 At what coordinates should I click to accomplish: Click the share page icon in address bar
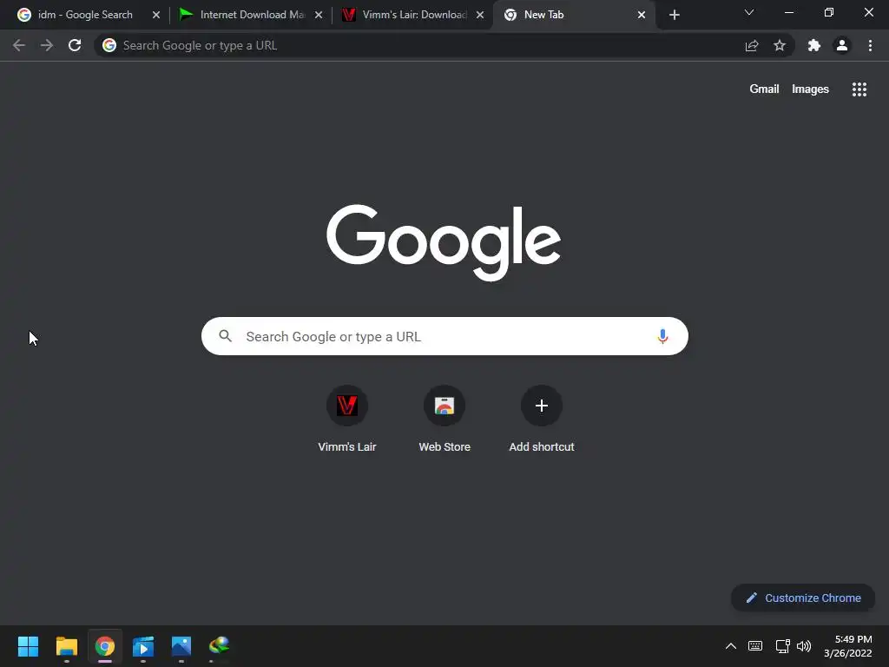click(752, 45)
